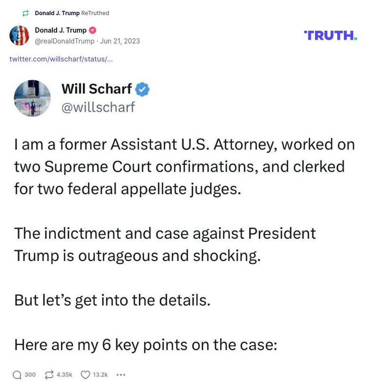Expand the three-dot more options menu

coord(121,374)
